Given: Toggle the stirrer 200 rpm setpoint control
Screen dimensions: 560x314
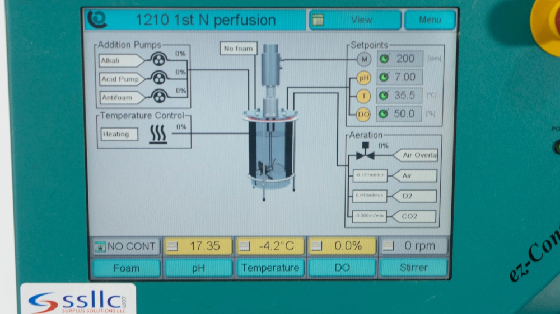Looking at the screenshot, I should pyautogui.click(x=399, y=59).
